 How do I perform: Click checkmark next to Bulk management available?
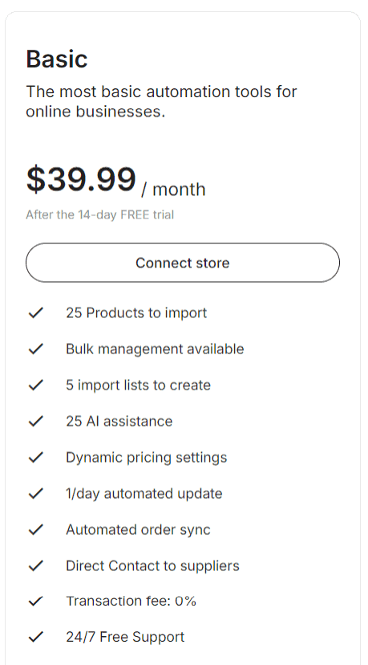36,349
